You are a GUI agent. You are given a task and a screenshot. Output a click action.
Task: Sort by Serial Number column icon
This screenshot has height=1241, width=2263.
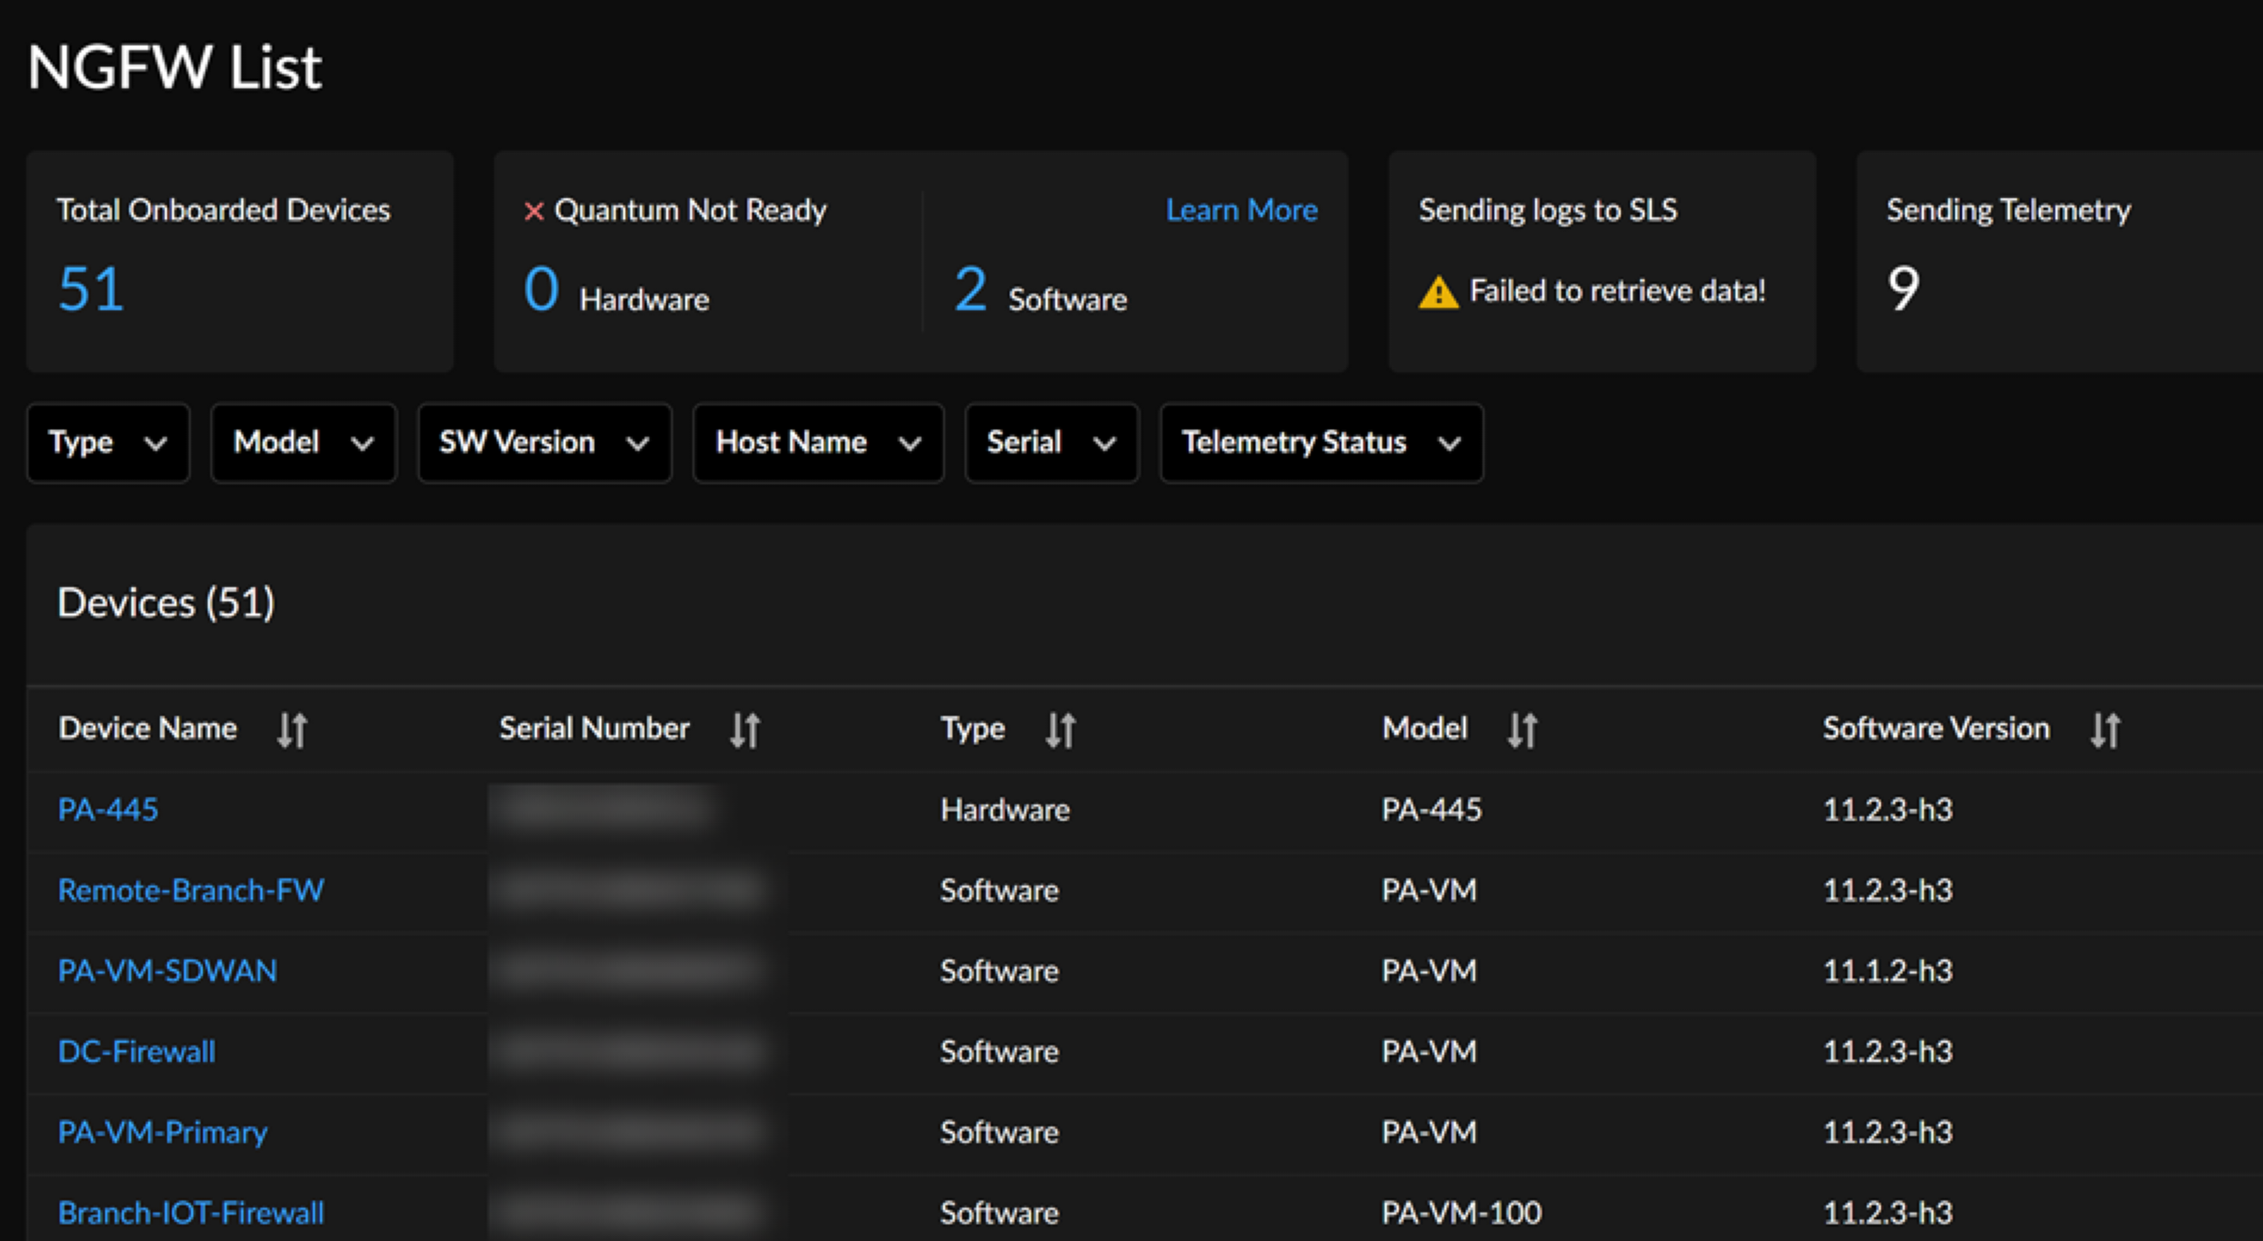coord(744,729)
